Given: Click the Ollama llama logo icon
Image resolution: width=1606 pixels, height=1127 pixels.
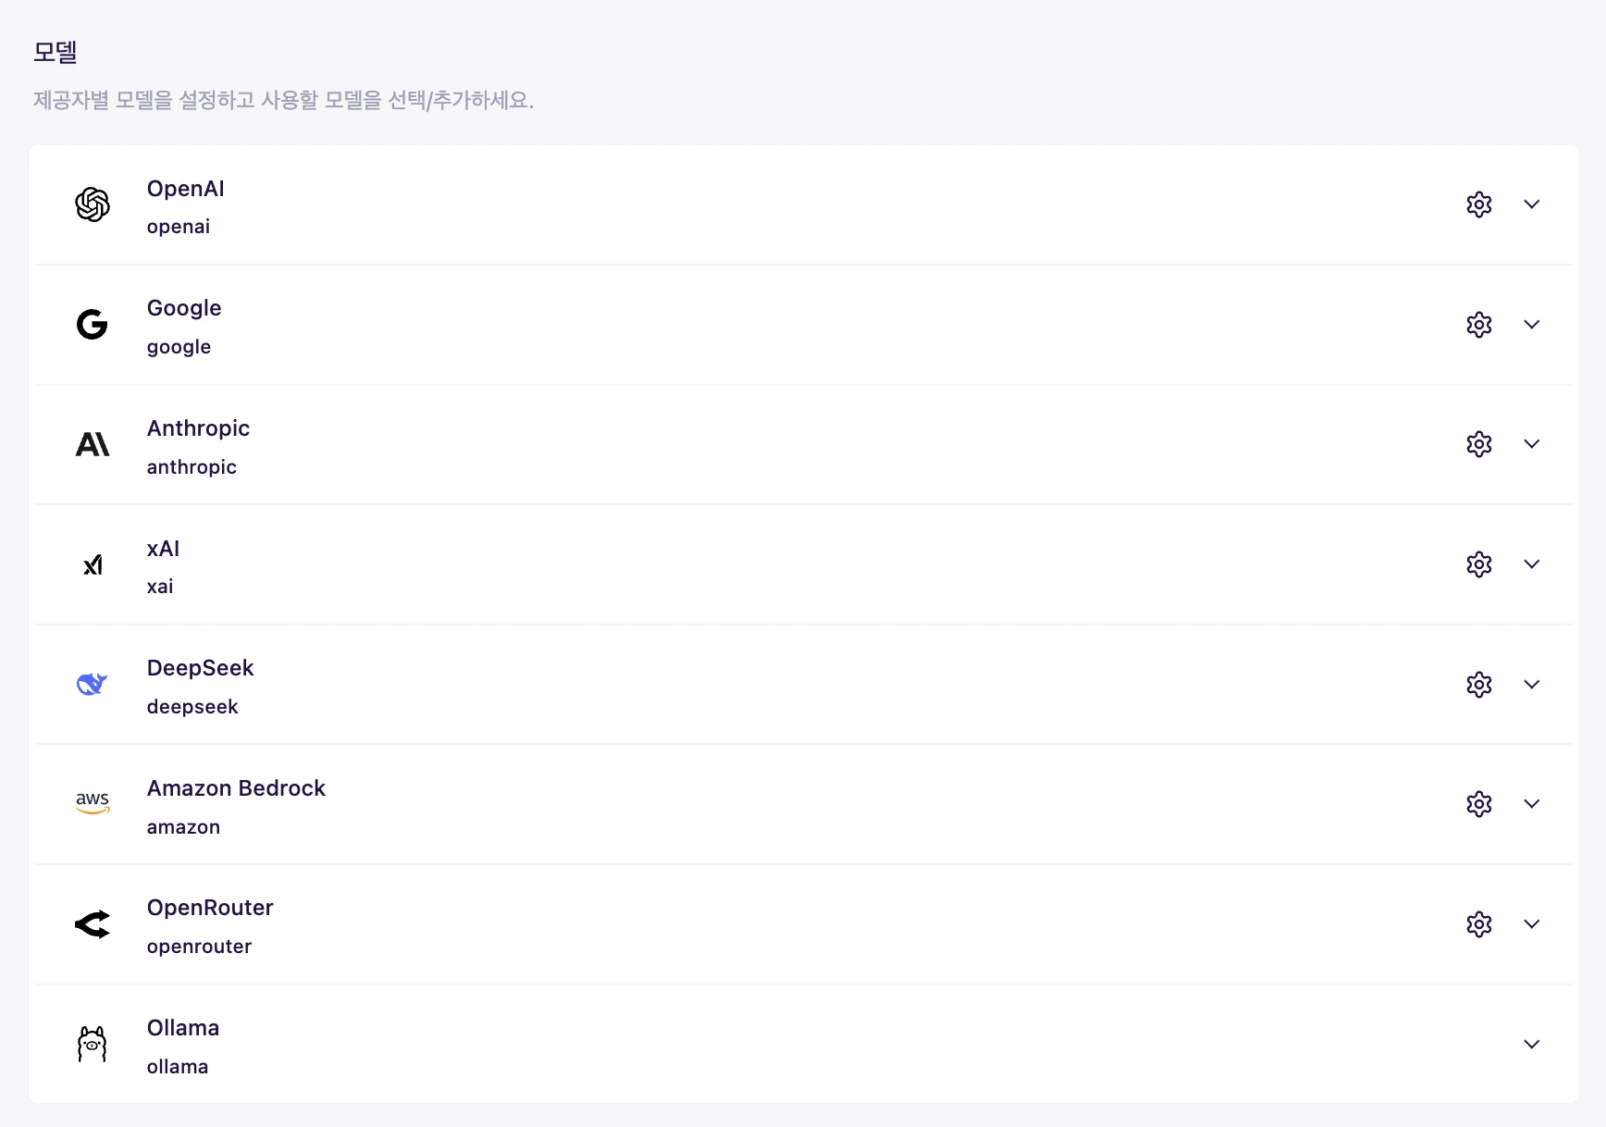Looking at the screenshot, I should pos(92,1044).
